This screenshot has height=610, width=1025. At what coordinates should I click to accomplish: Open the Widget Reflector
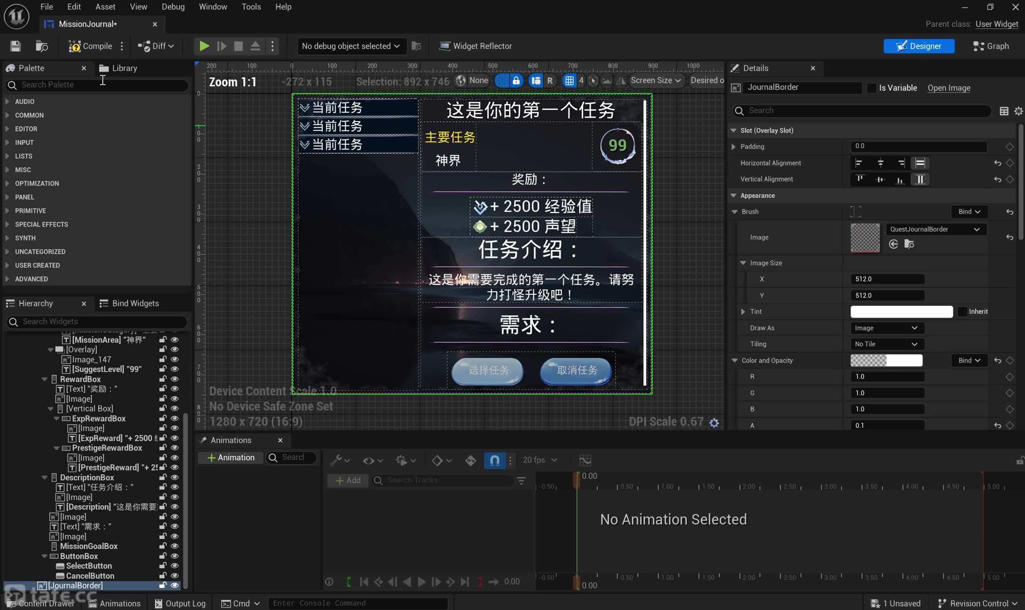click(476, 46)
